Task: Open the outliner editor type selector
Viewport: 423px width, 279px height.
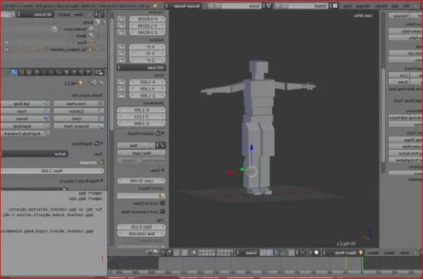Action: pos(99,15)
